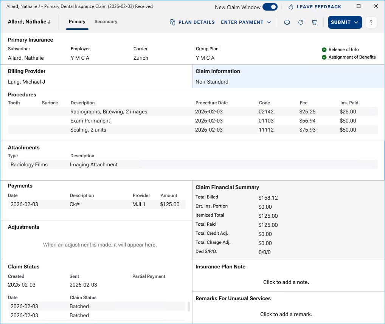This screenshot has height=324, width=385.
Task: Click to add an insurance plan note
Action: pos(286,282)
